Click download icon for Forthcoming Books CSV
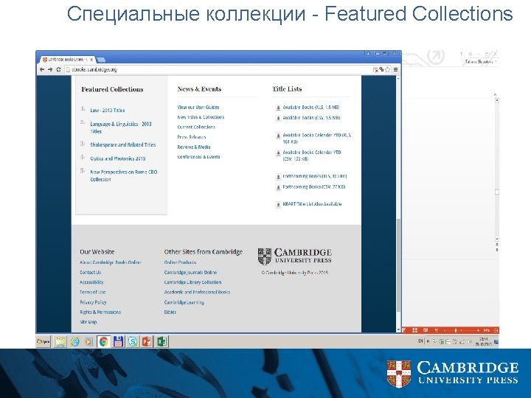Viewport: 531px width, 398px height. (278, 187)
